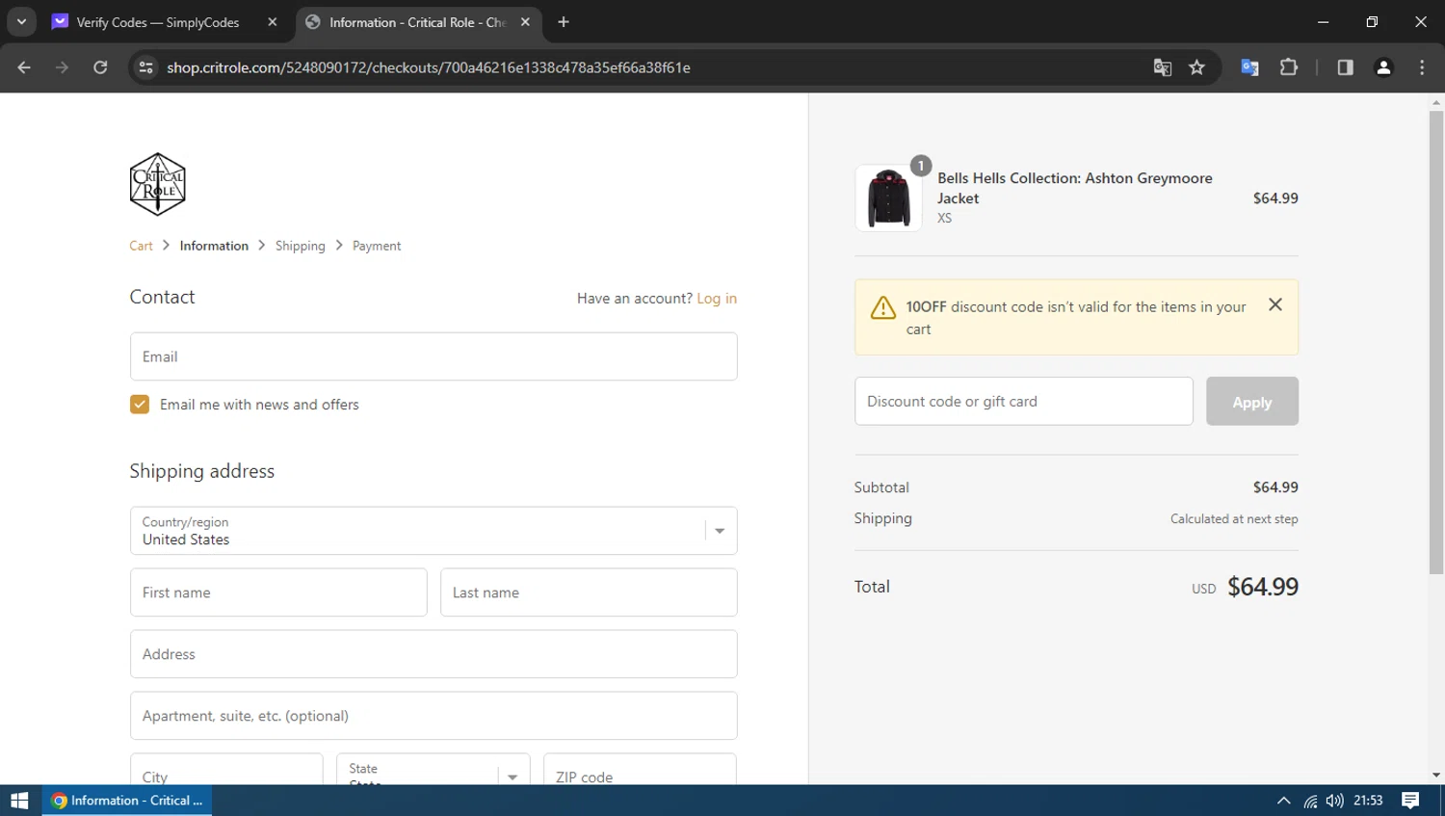Open the browser Extensions puzzle icon

pyautogui.click(x=1288, y=67)
